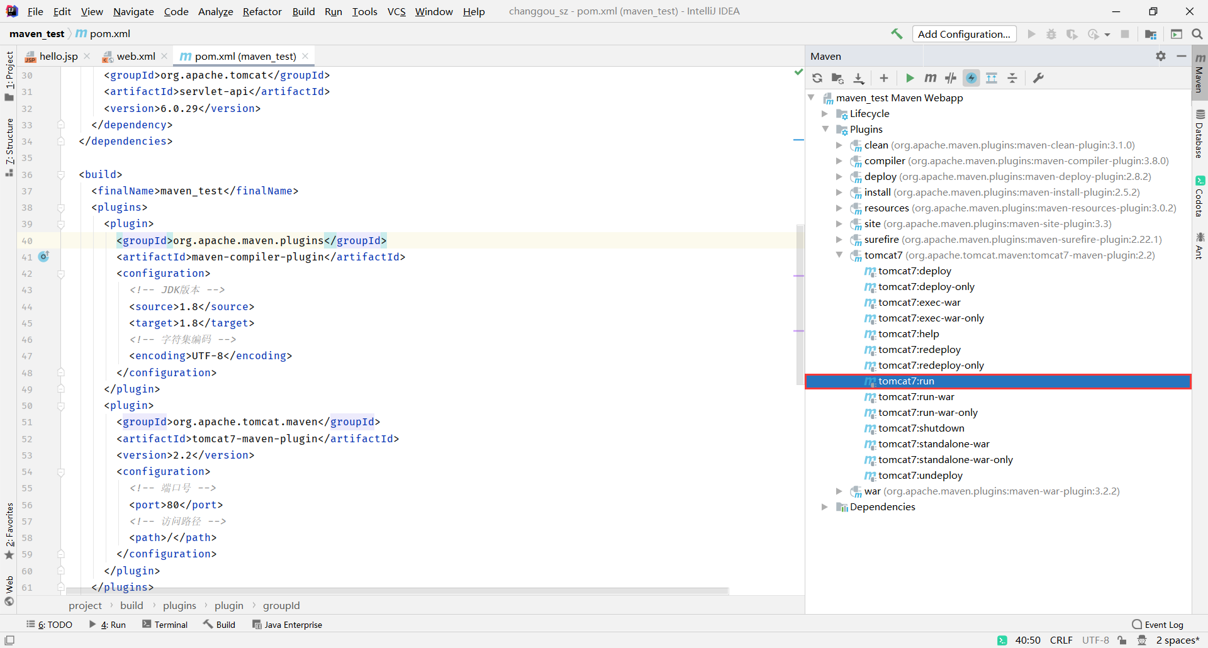Viewport: 1208px width, 648px height.
Task: Select the tomcat7:shutdown goal
Action: (x=920, y=428)
